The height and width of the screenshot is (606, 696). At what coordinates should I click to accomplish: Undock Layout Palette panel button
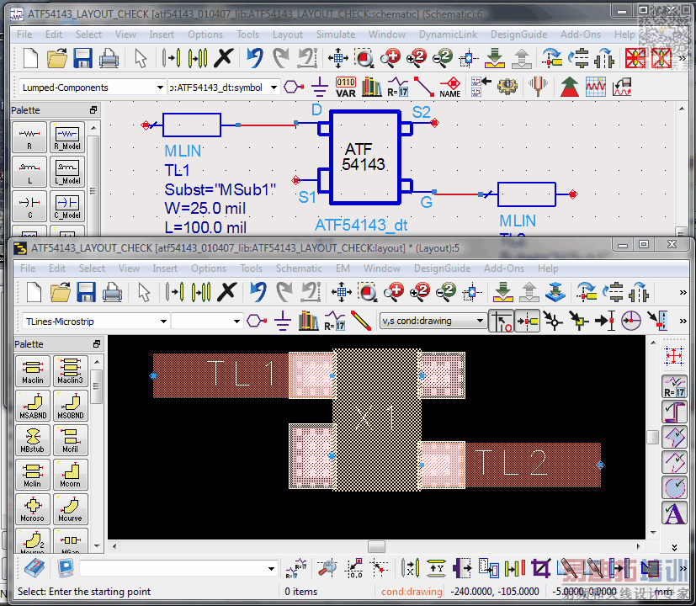pyautogui.click(x=96, y=344)
